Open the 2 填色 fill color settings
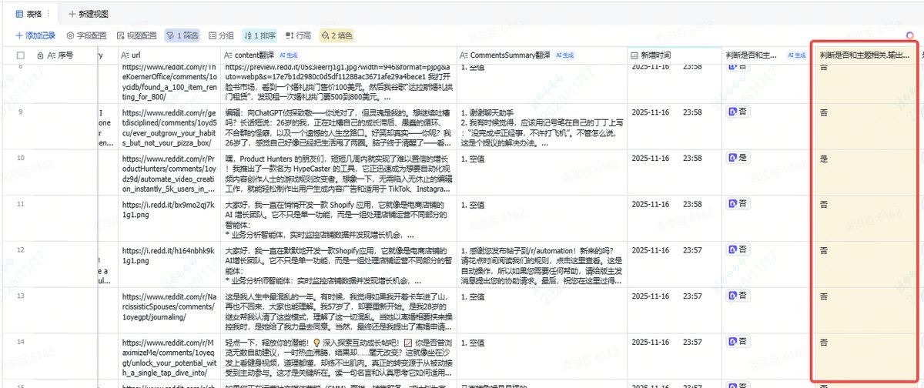Viewport: 924px width, 388px height. pos(337,35)
